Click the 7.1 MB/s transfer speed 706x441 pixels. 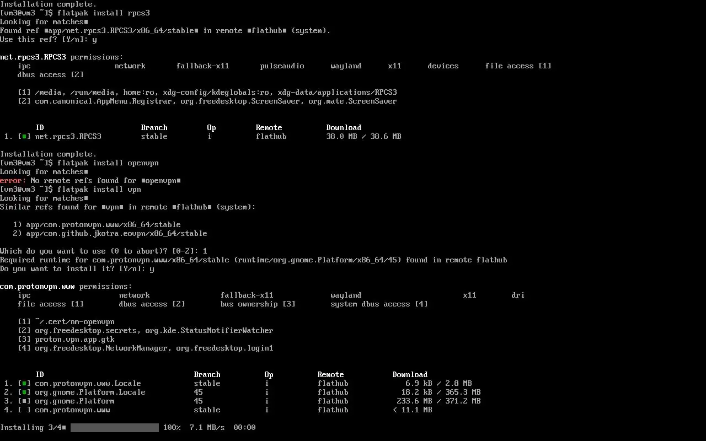(207, 428)
